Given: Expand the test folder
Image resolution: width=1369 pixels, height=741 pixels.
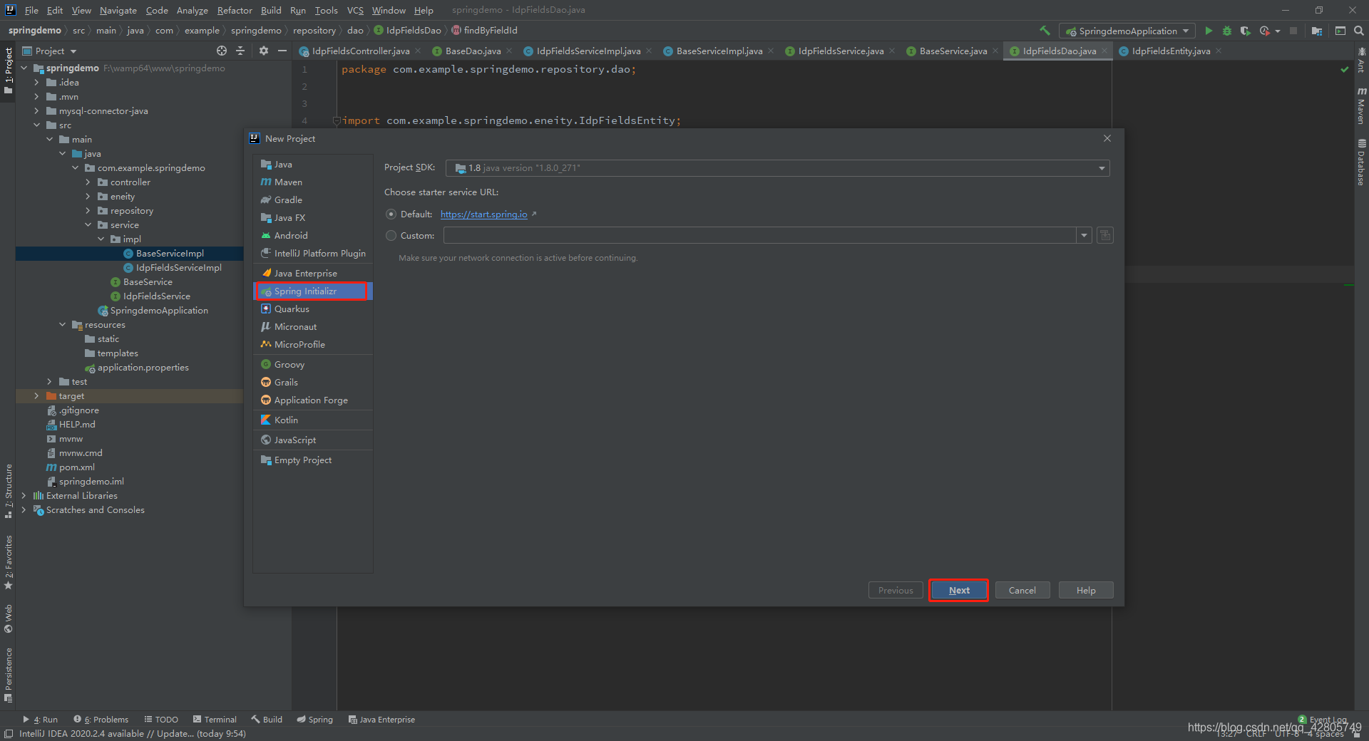Looking at the screenshot, I should tap(49, 381).
